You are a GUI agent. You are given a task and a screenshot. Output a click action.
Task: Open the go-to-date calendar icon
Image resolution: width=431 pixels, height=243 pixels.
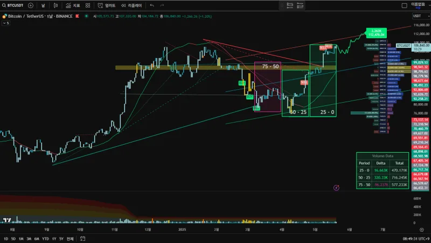click(81, 239)
